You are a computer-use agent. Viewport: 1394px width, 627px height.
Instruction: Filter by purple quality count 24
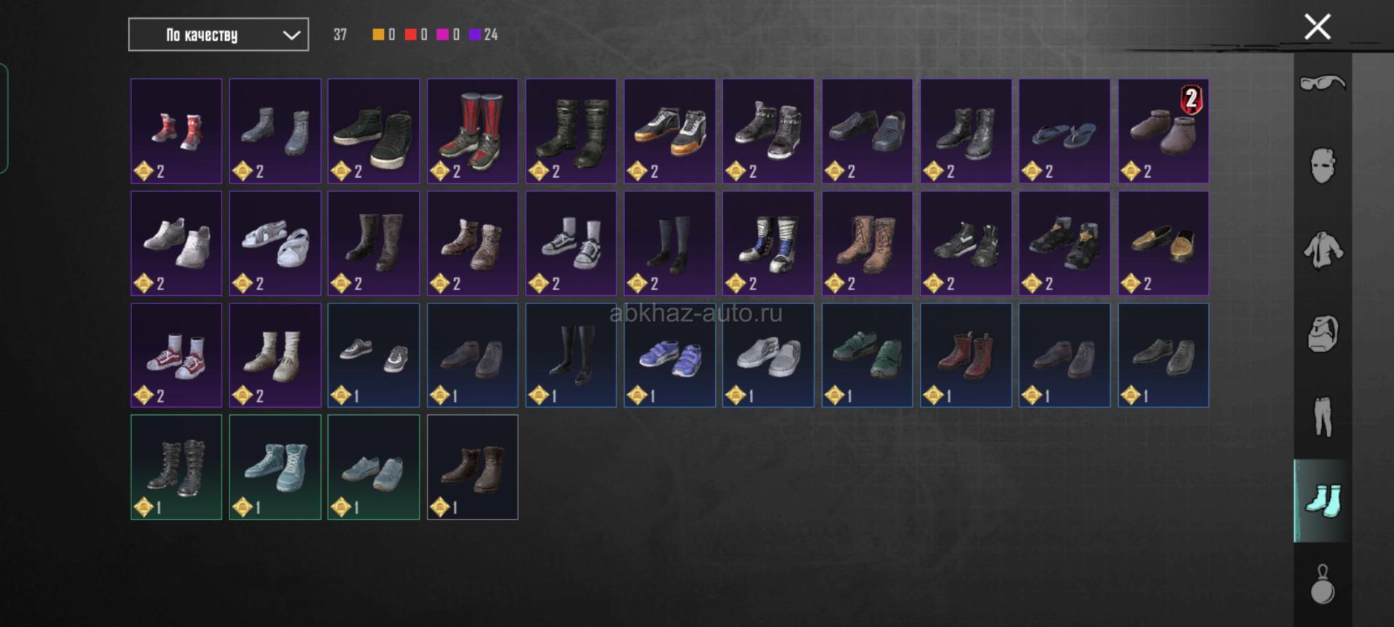(484, 34)
